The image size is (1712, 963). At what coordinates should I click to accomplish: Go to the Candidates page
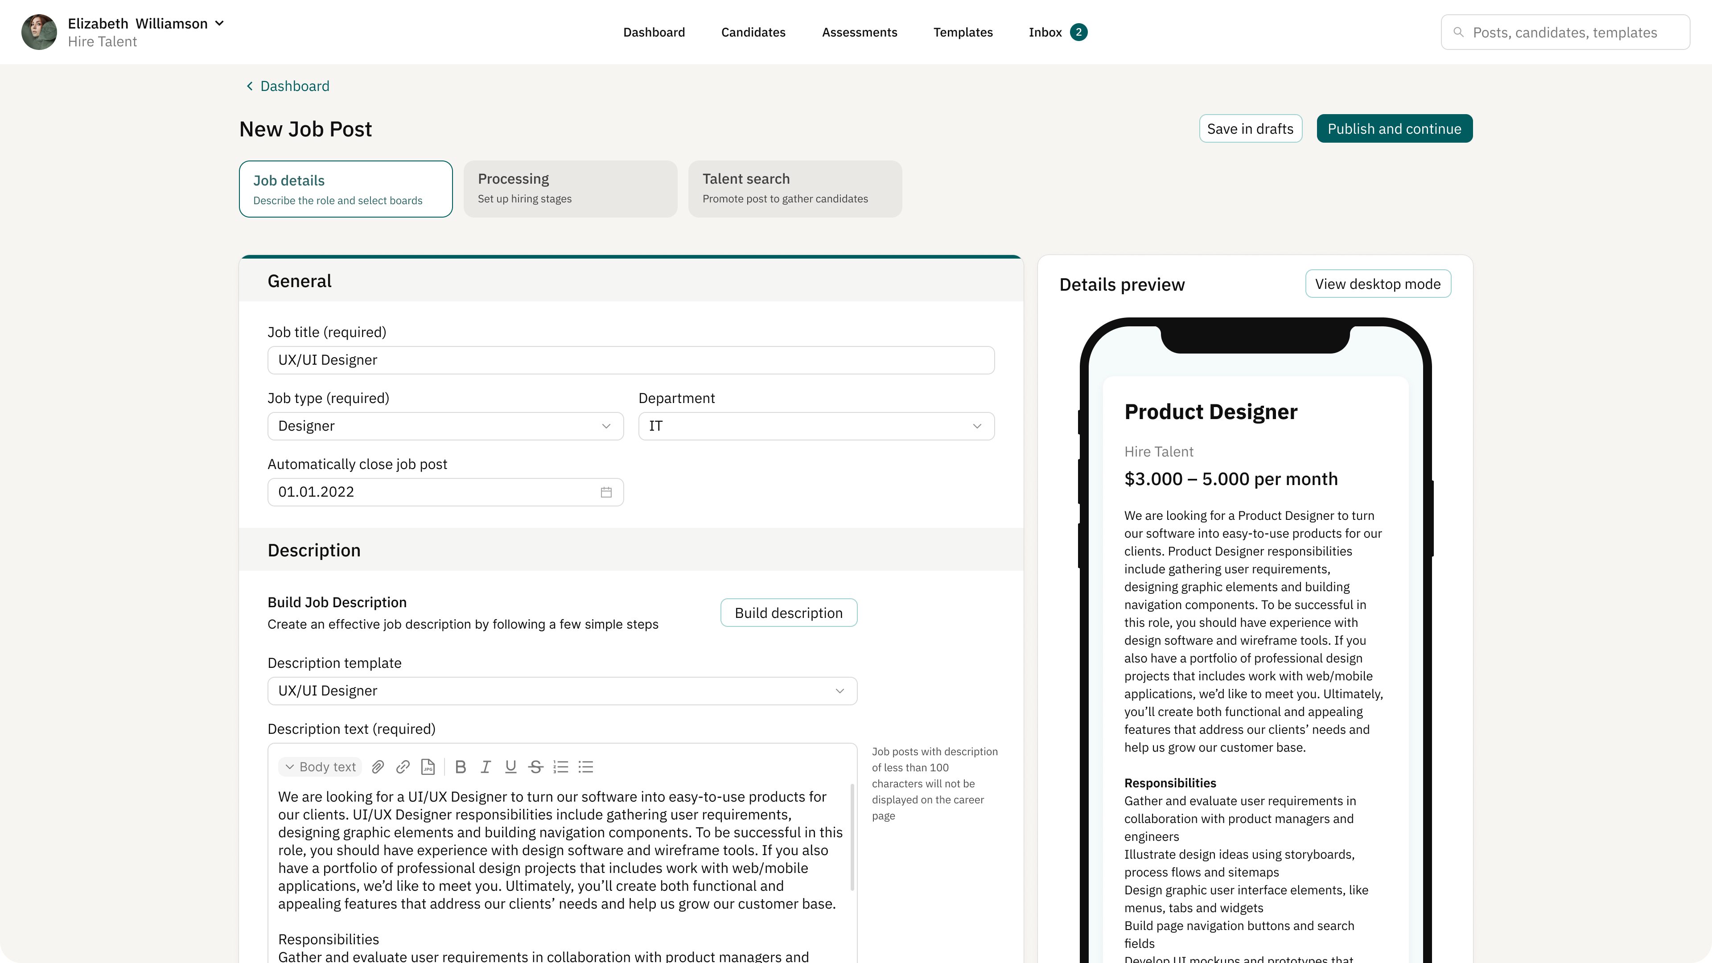pyautogui.click(x=753, y=32)
